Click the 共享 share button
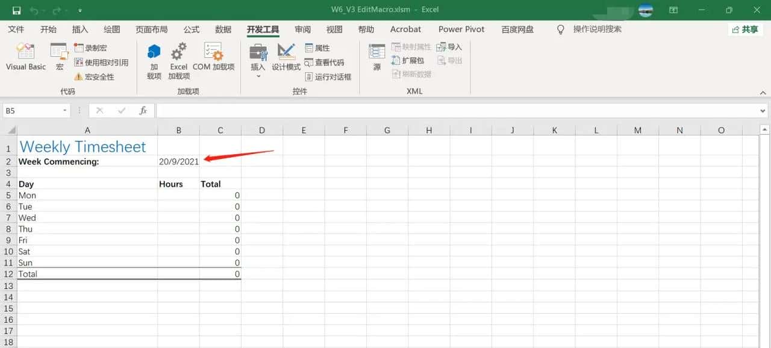Image resolution: width=771 pixels, height=348 pixels. [745, 30]
